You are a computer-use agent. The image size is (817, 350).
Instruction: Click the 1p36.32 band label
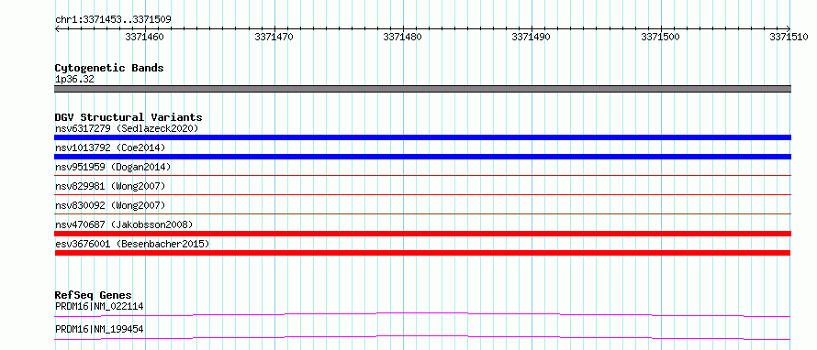click(x=74, y=80)
